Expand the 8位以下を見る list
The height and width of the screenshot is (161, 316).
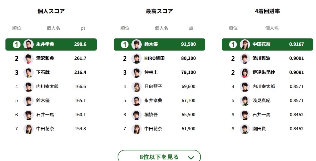(159, 157)
